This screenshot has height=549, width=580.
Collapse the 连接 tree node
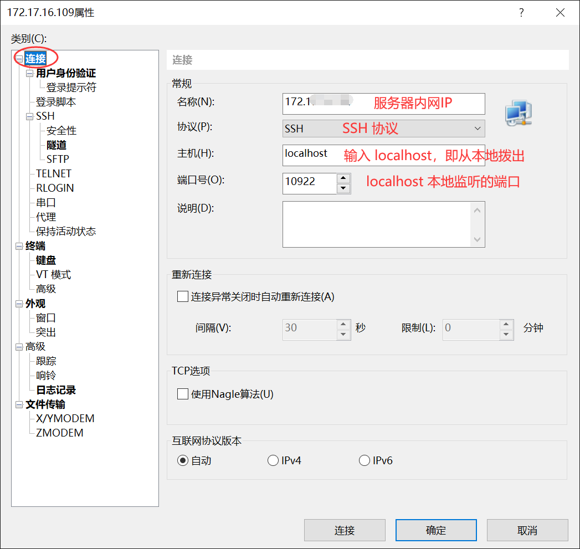[x=19, y=58]
